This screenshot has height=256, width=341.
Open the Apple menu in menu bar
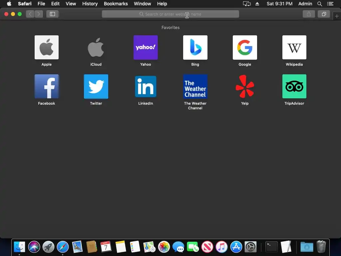9,4
